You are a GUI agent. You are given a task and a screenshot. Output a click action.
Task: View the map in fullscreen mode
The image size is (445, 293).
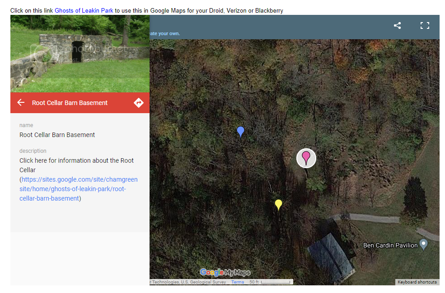pos(425,26)
